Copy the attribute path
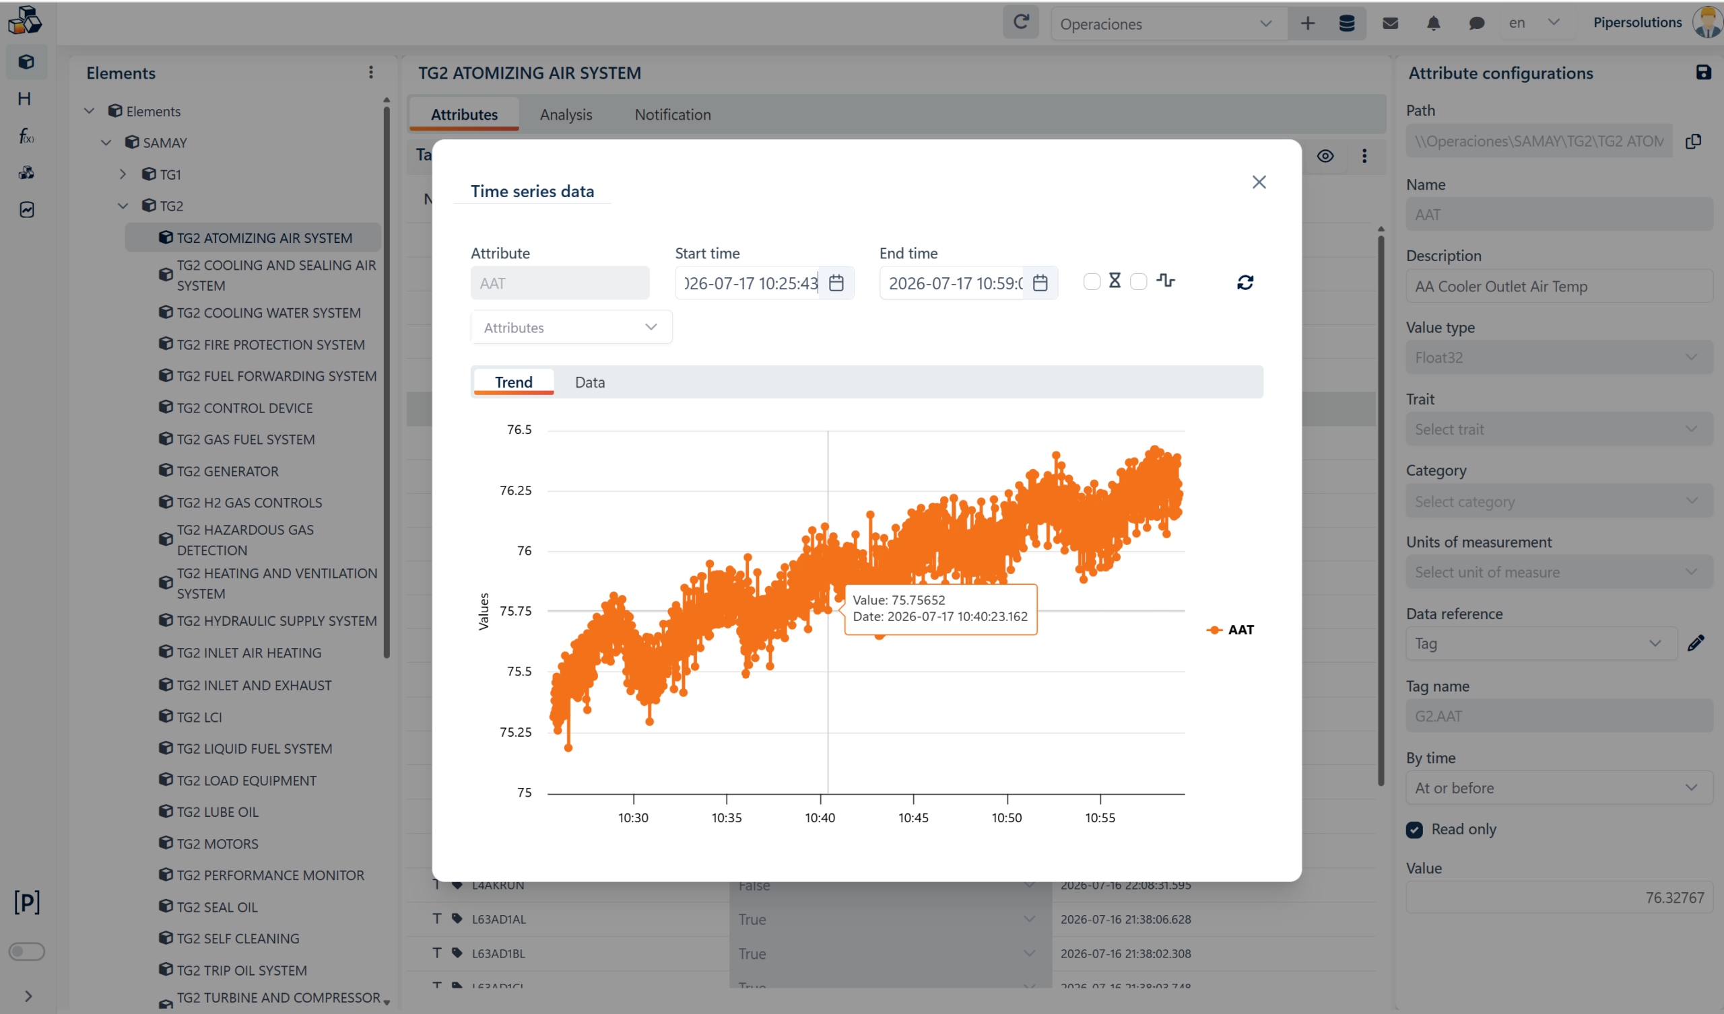 pos(1693,141)
